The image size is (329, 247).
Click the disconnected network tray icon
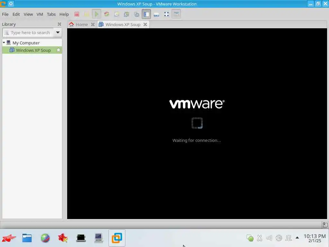click(x=279, y=238)
